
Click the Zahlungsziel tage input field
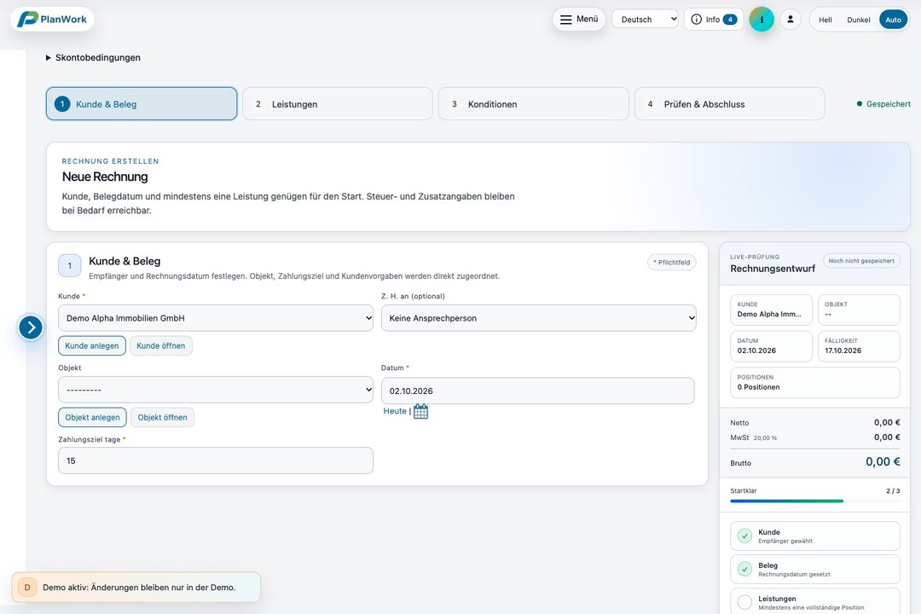216,460
